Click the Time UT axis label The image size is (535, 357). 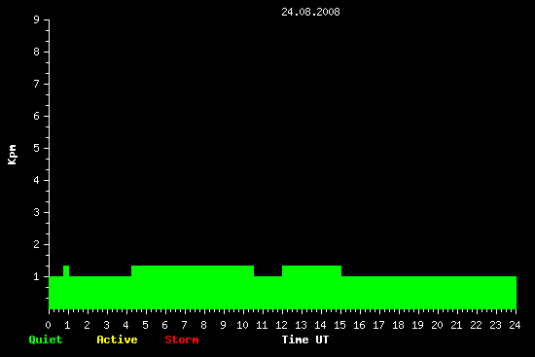click(x=305, y=339)
